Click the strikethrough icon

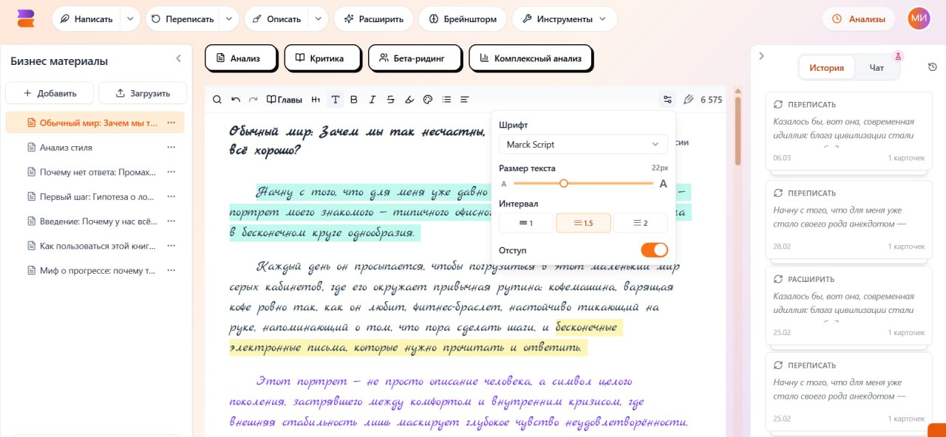(x=390, y=100)
